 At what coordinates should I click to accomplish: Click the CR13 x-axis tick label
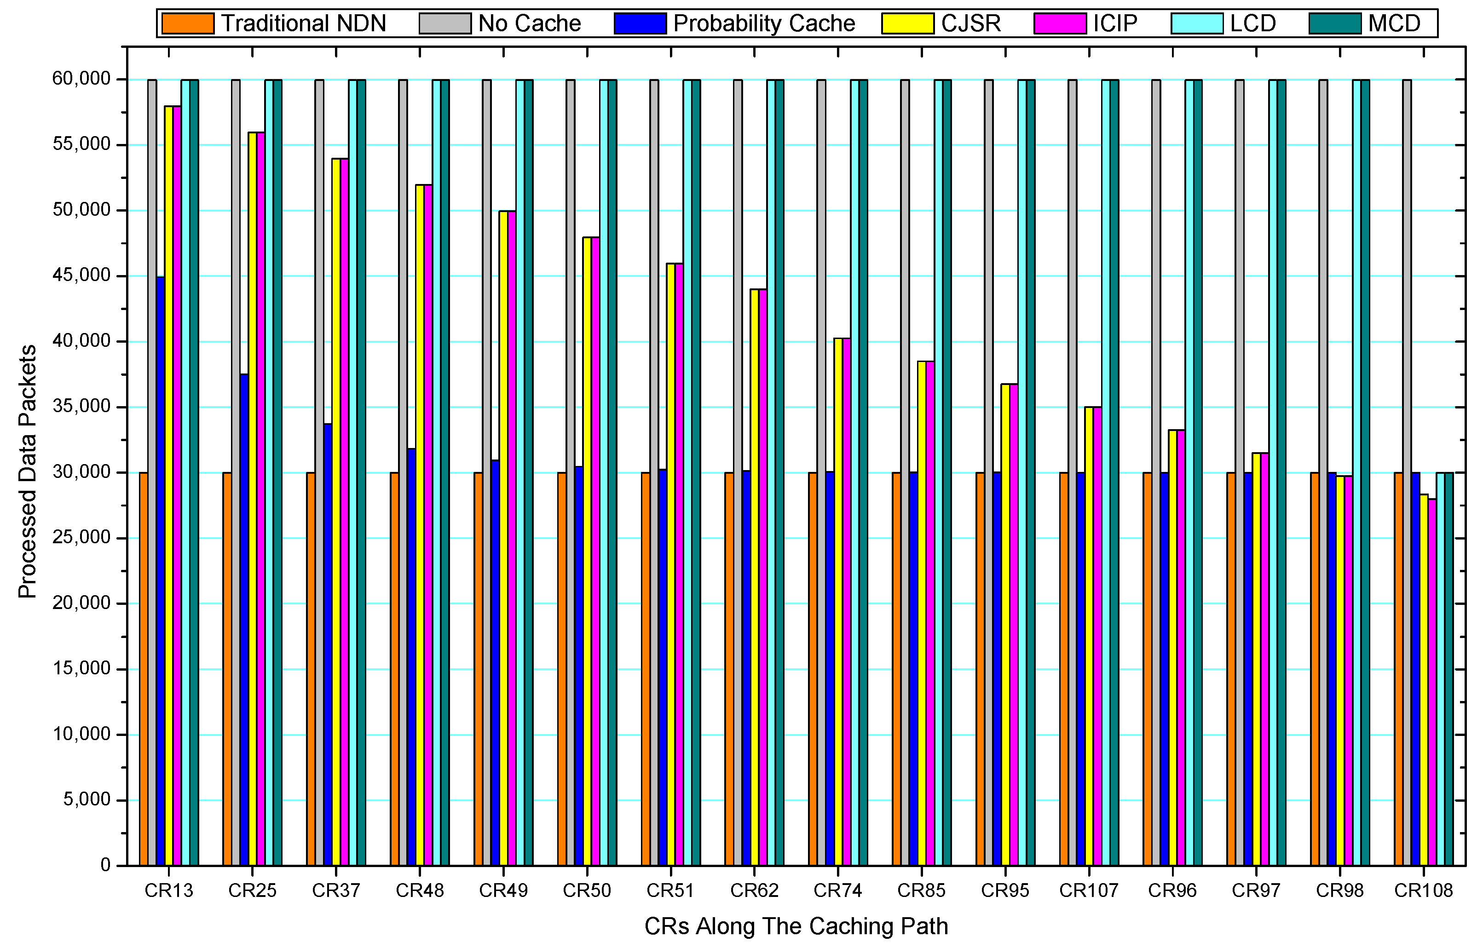click(169, 891)
